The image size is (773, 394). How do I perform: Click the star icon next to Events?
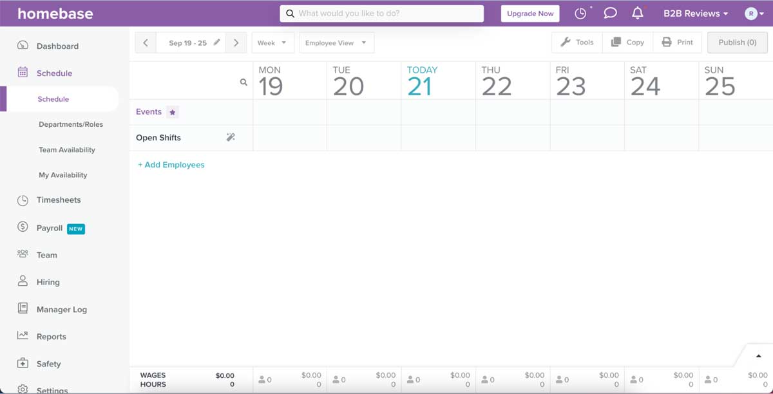click(173, 111)
